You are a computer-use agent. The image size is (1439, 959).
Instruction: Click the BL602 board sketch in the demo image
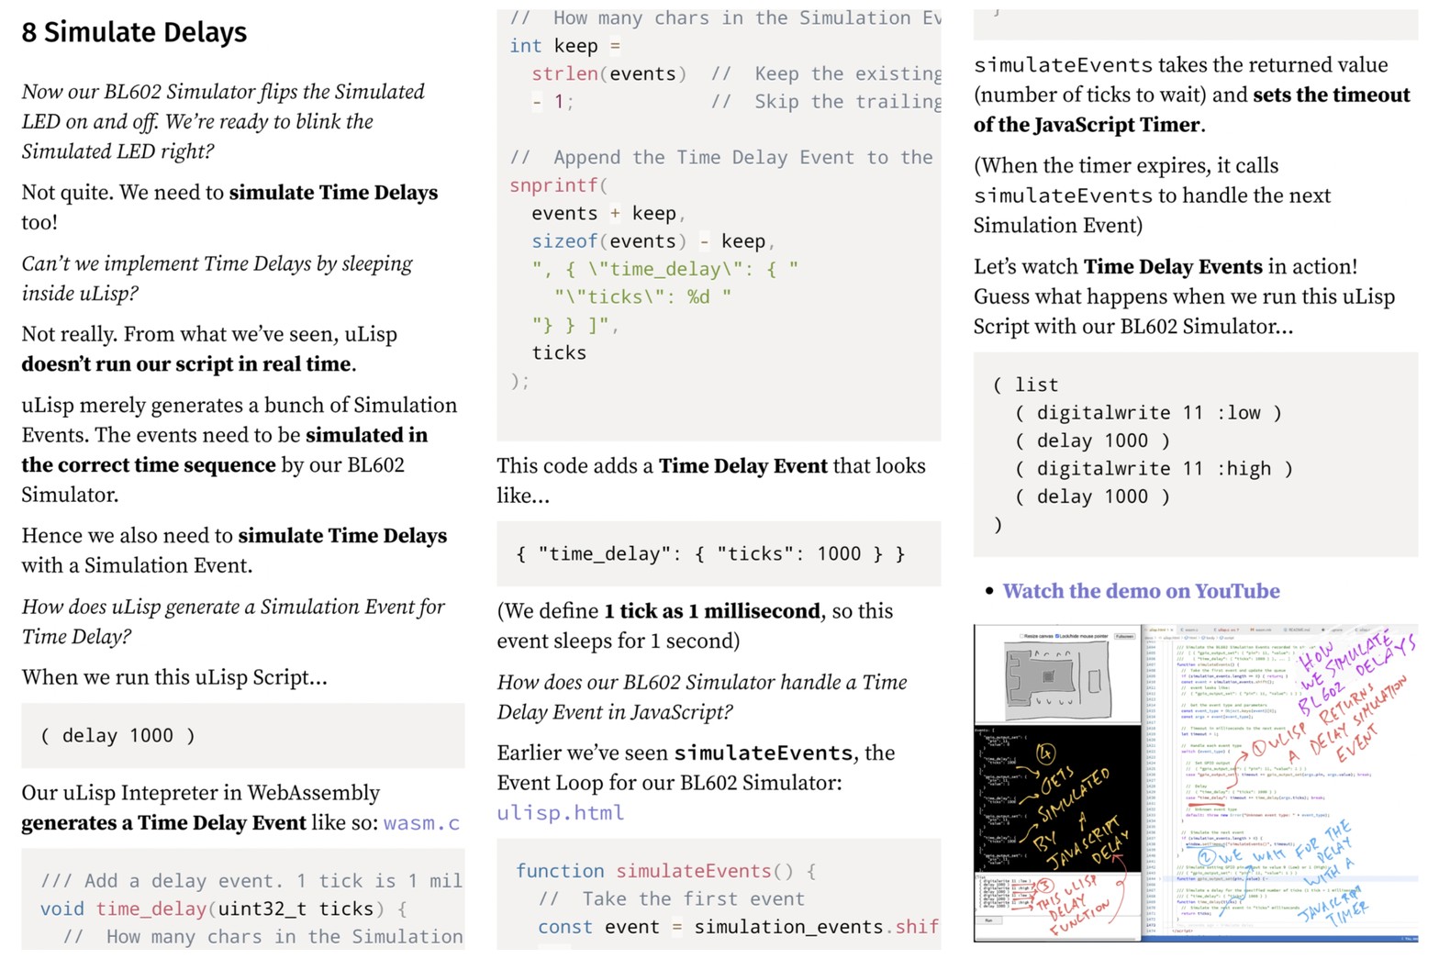coord(1056,679)
